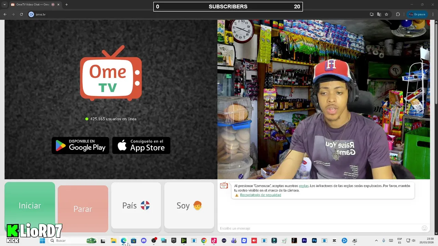This screenshot has height=246, width=438.
Task: Open CapCut from the taskbar
Action: pyautogui.click(x=334, y=241)
